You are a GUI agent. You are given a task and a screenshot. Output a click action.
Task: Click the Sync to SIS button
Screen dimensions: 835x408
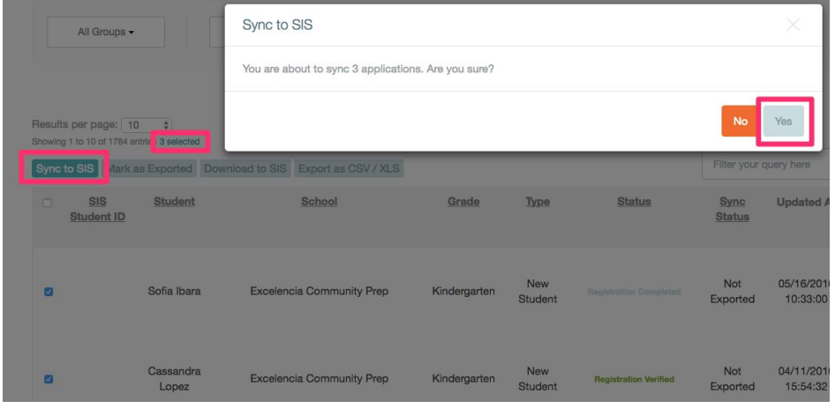pyautogui.click(x=65, y=168)
